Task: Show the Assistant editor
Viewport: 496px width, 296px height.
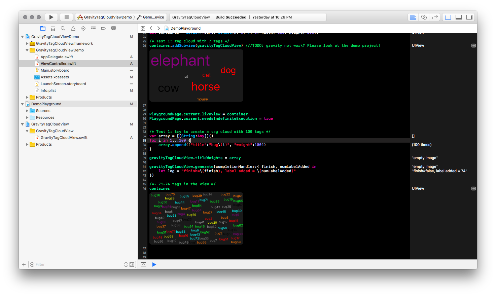Action: coord(424,17)
